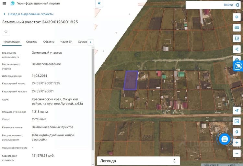The height and width of the screenshot is (166, 243).
Task: Click the info panel vertical scrollbar
Action: tap(93, 99)
